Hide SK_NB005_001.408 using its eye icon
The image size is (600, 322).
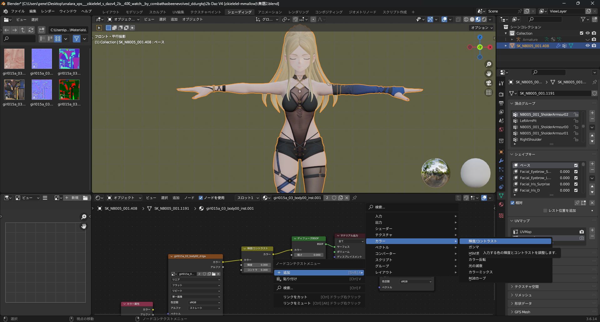(587, 46)
